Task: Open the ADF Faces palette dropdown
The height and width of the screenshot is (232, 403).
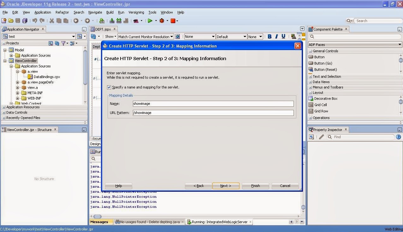Action: point(400,44)
